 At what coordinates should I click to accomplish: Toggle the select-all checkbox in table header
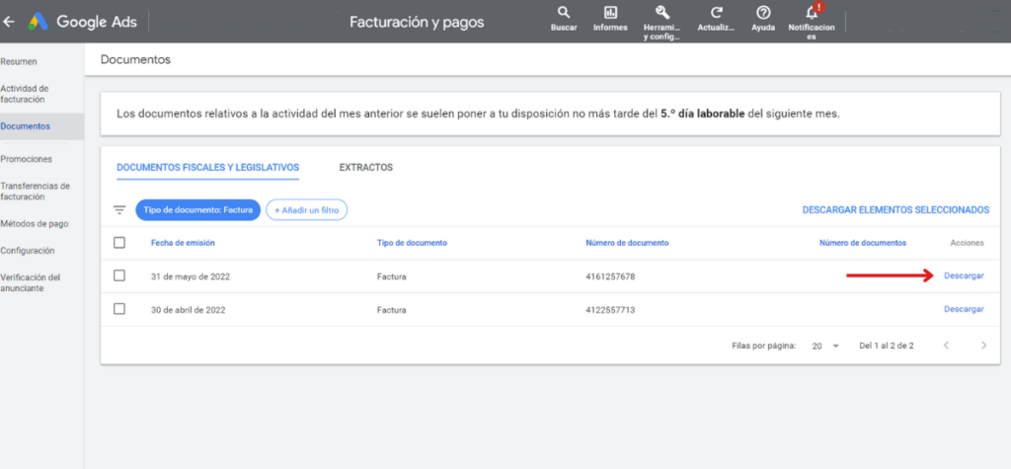(119, 243)
